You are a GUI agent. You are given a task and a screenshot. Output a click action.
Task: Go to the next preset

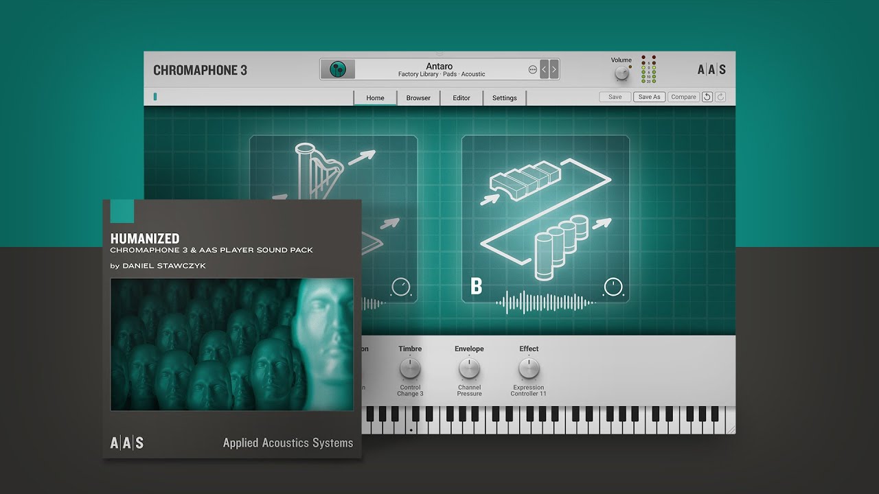click(553, 69)
